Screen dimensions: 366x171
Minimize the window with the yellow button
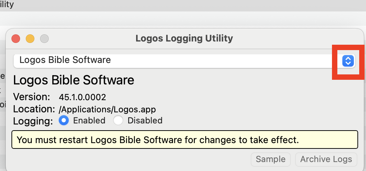click(x=30, y=38)
